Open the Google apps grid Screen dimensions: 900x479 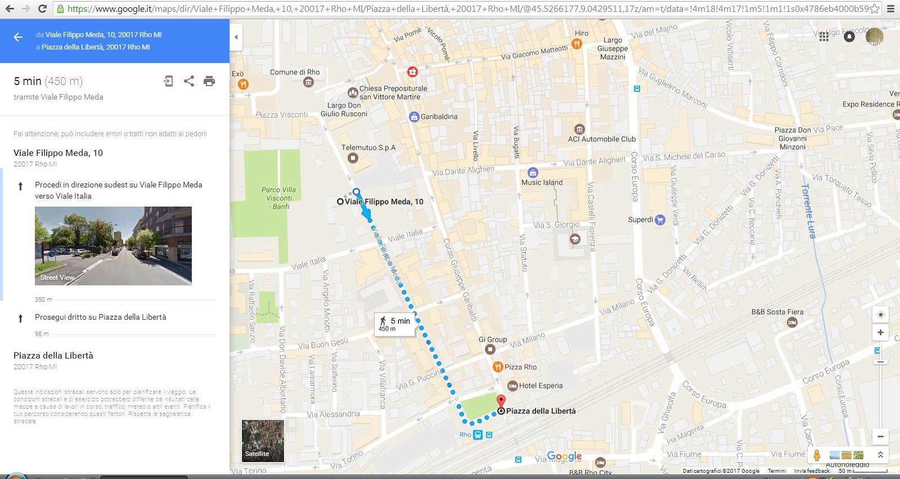(824, 37)
